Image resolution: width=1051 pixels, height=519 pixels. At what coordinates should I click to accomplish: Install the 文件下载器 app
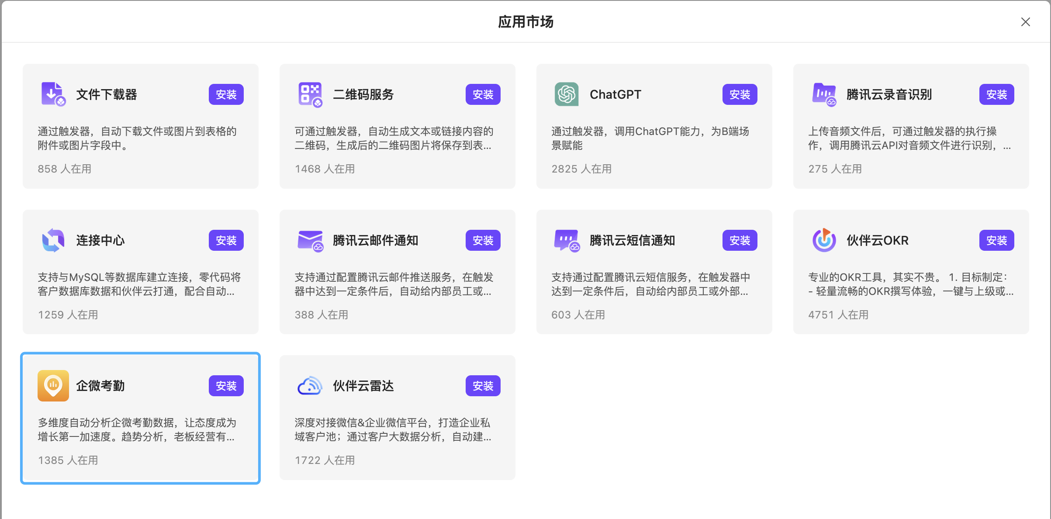click(x=226, y=94)
